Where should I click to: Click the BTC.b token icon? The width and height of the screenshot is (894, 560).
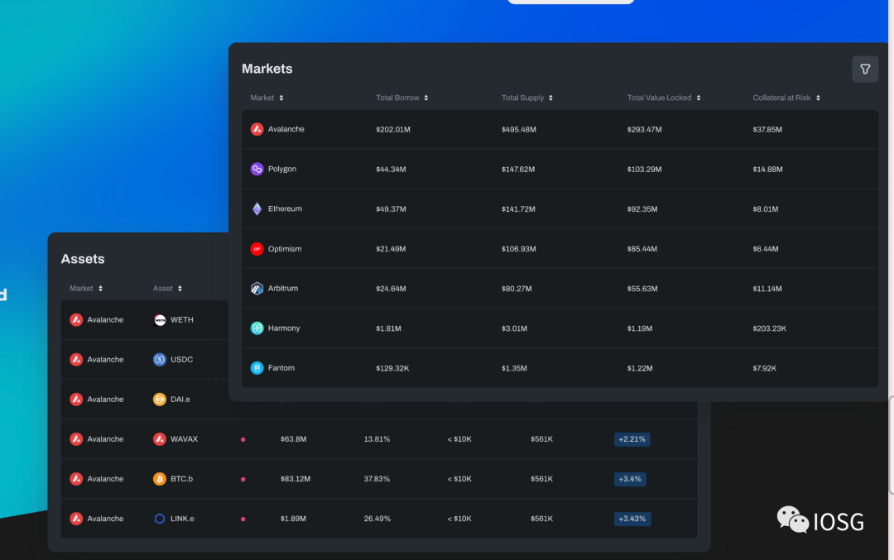click(x=160, y=479)
